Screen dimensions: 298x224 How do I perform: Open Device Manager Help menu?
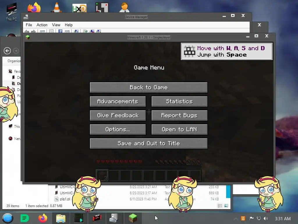click(x=69, y=25)
